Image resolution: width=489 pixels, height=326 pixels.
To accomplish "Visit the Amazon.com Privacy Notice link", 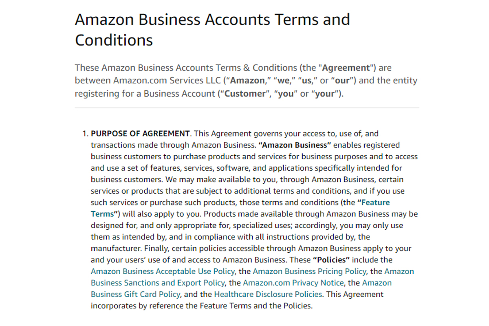I will (x=293, y=283).
